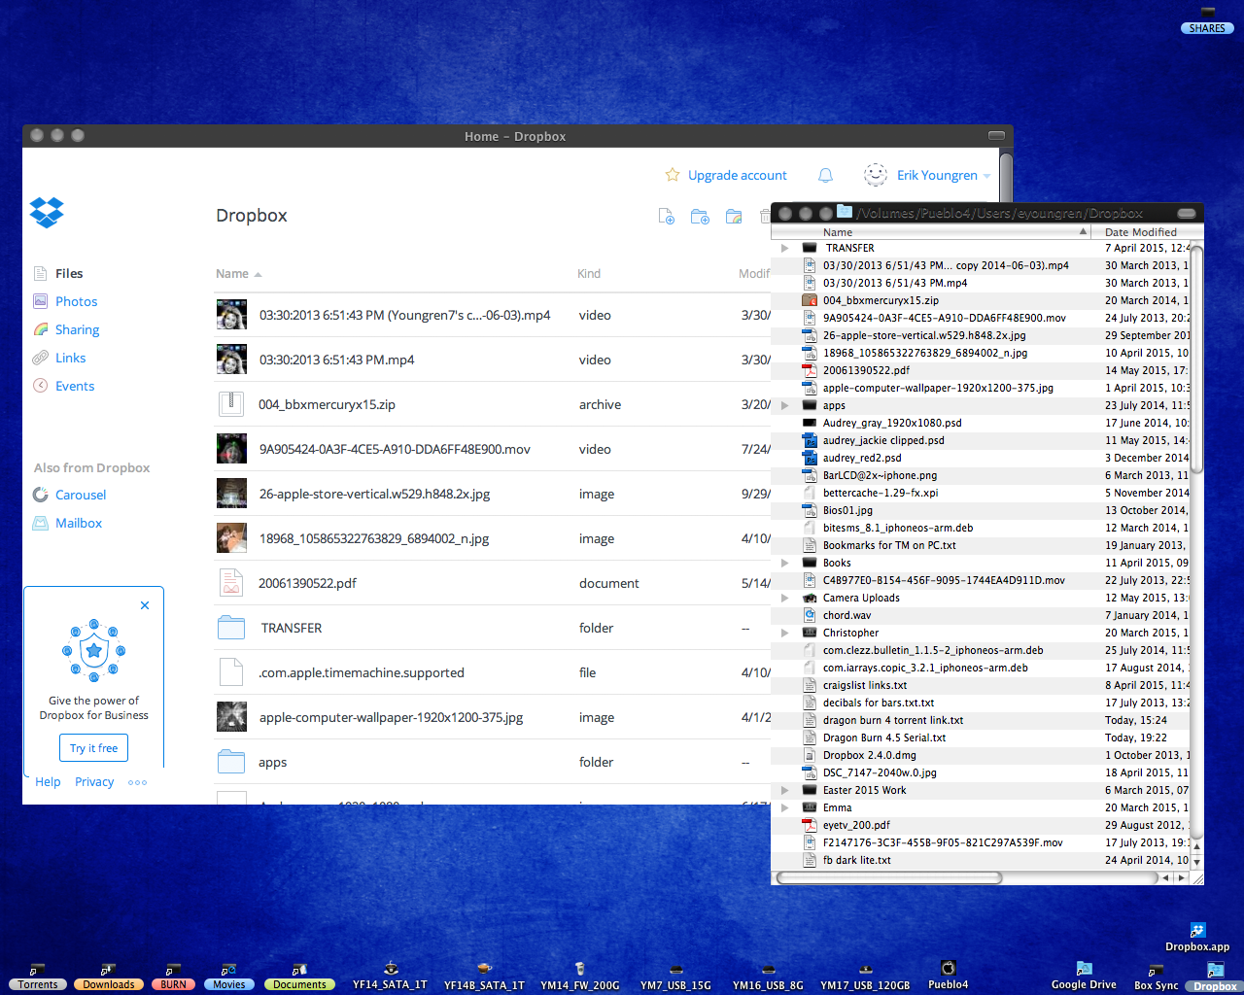This screenshot has height=995, width=1244.
Task: Go to the Sharing section in Dropbox
Action: pos(77,329)
